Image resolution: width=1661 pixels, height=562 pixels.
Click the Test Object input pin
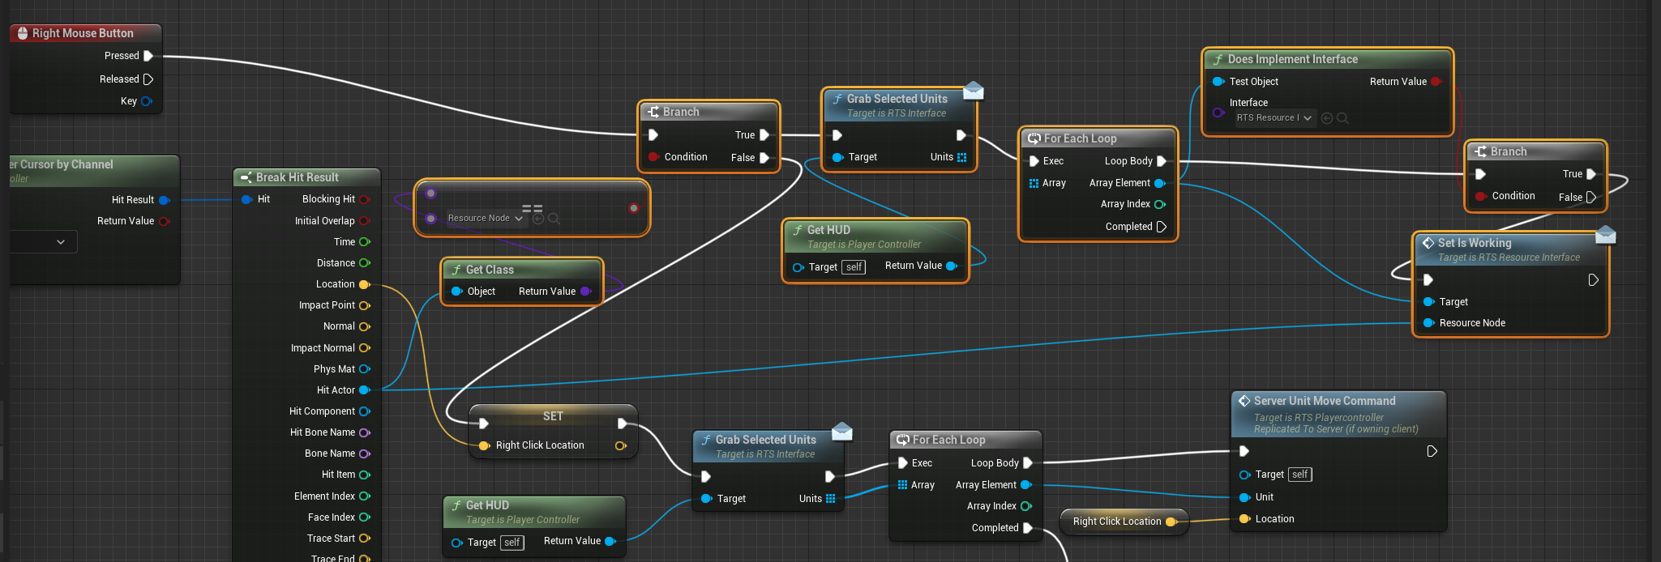(1218, 82)
